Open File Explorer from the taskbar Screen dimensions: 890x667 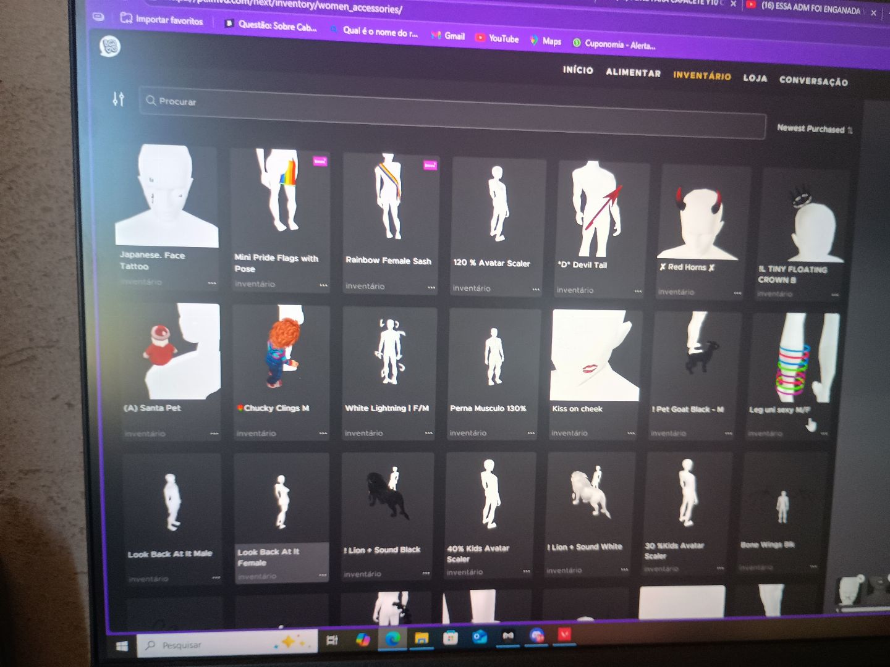pos(422,638)
